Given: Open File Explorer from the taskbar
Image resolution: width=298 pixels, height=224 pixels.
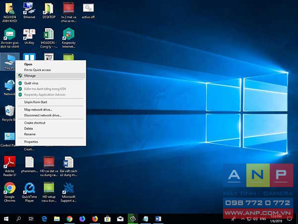Looking at the screenshot, I should 57,219.
